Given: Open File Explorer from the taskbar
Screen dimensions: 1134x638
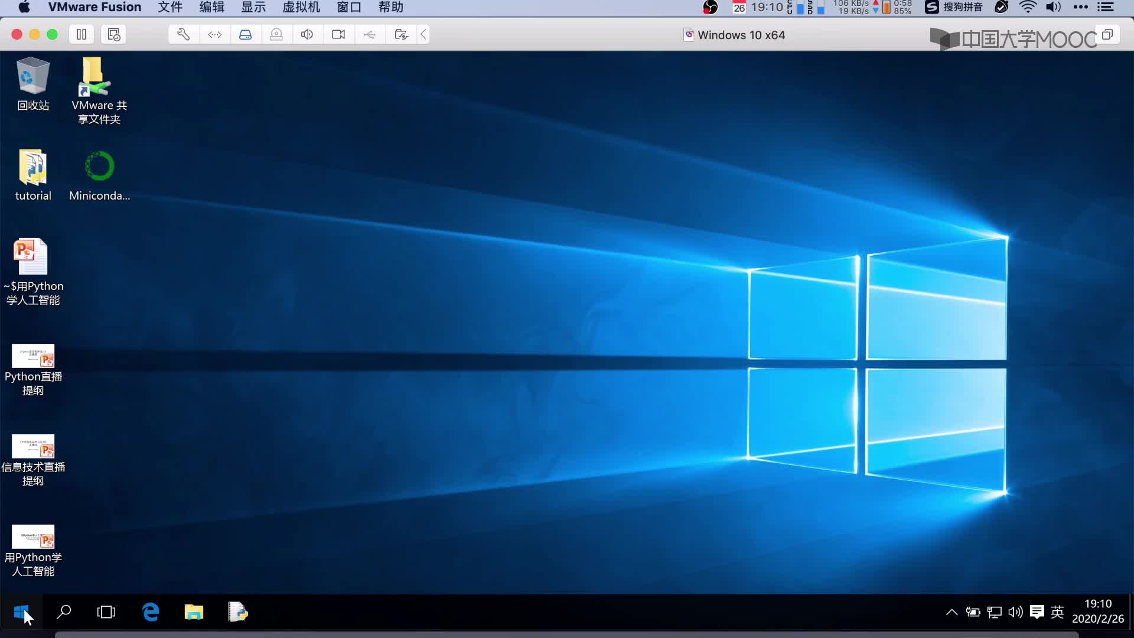Looking at the screenshot, I should pyautogui.click(x=194, y=612).
